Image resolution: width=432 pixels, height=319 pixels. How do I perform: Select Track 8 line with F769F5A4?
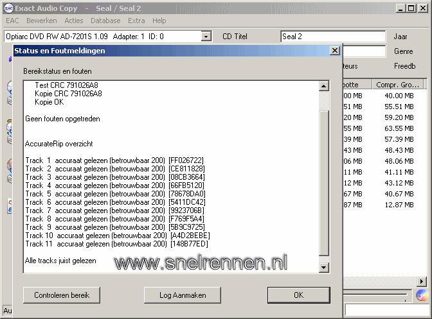tap(115, 219)
